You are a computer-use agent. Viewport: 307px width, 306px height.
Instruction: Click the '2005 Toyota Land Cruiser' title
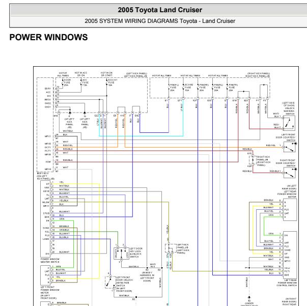point(160,10)
